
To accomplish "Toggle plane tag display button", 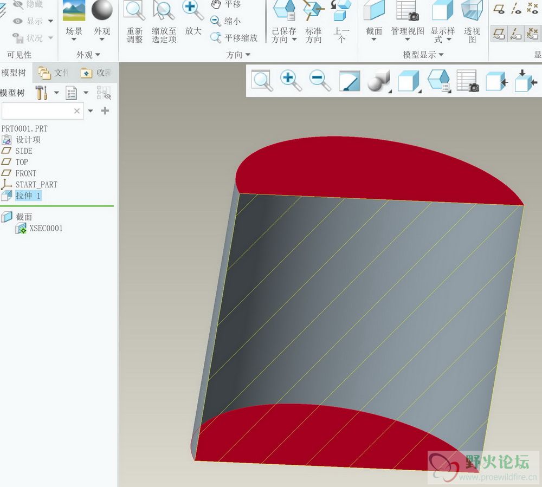I will (499, 34).
